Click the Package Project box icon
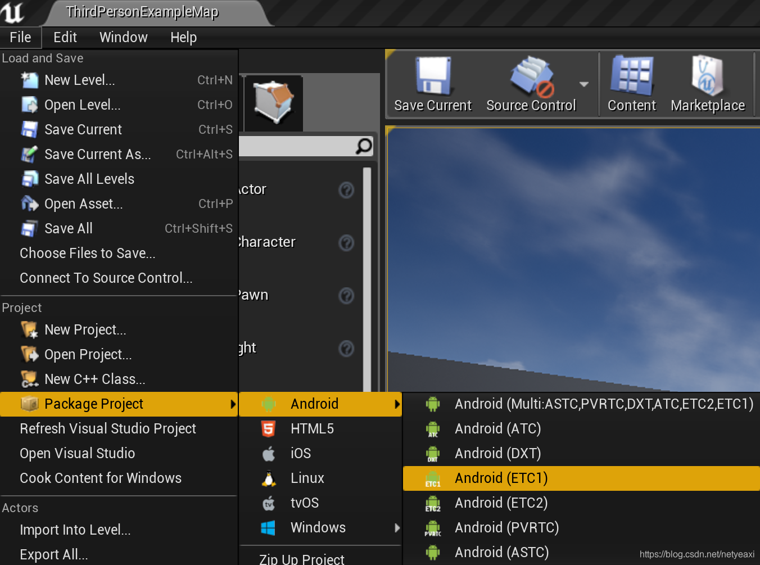 click(x=29, y=404)
